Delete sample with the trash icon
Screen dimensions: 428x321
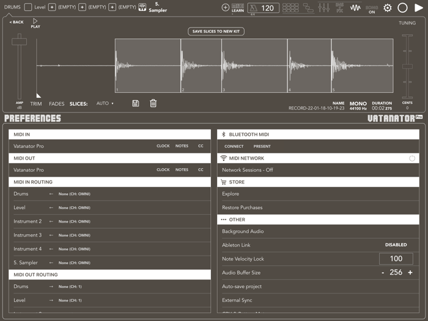pyautogui.click(x=153, y=103)
